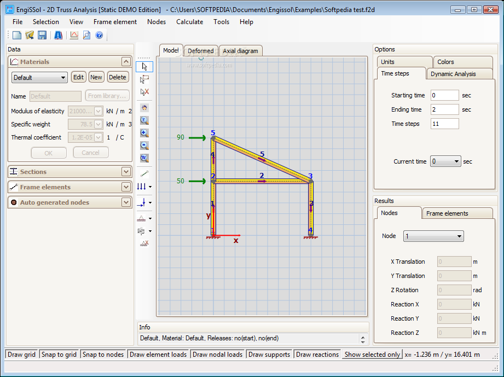This screenshot has height=377, width=504.
Task: Toggle Snap to nodes option
Action: tap(103, 354)
